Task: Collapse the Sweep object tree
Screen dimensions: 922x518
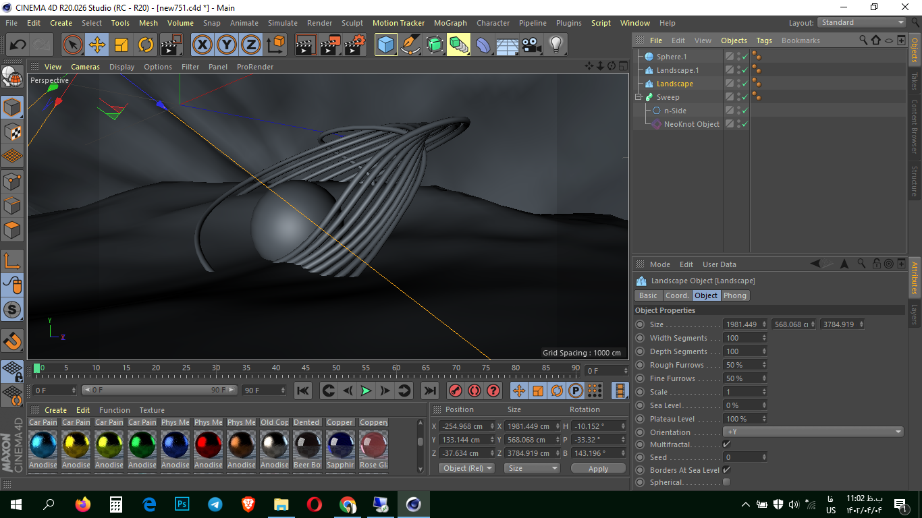Action: tap(639, 97)
